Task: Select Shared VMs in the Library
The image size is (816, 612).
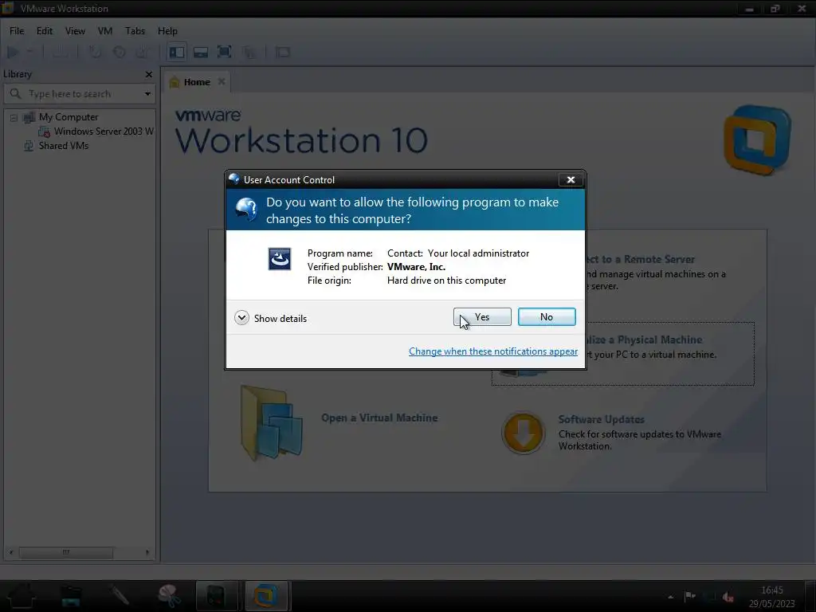Action: pos(64,146)
